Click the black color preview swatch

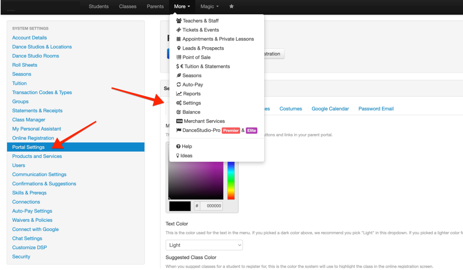tap(180, 206)
